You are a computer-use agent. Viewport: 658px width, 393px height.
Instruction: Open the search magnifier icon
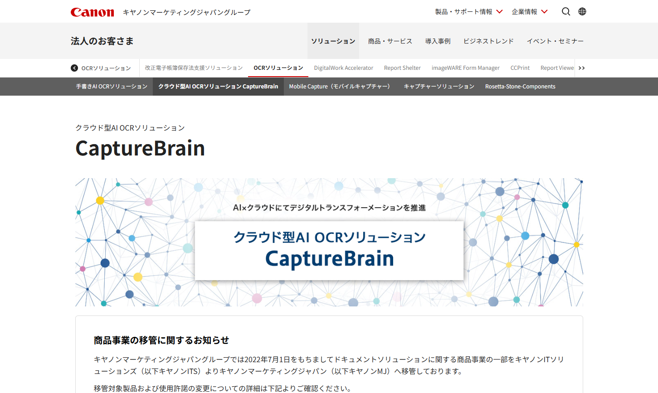pyautogui.click(x=566, y=11)
